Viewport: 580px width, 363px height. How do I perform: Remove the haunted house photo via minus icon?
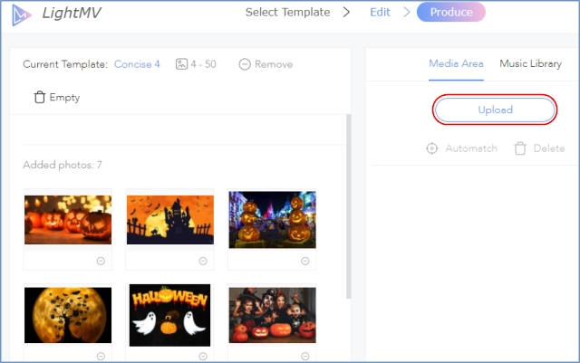pos(203,261)
